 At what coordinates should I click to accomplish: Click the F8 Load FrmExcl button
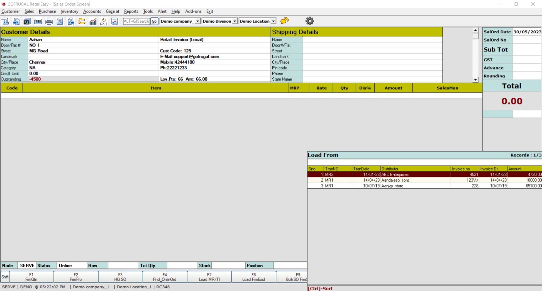[254, 277]
